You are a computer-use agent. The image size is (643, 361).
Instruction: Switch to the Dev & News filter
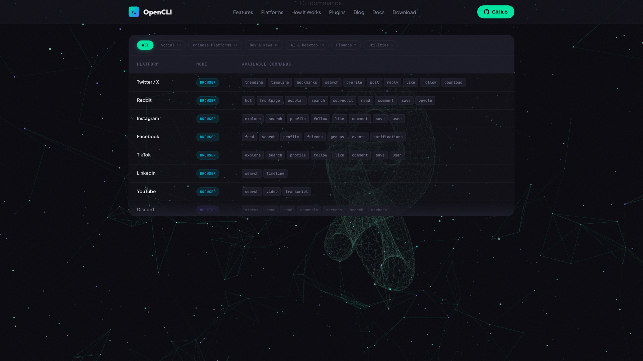pos(264,45)
